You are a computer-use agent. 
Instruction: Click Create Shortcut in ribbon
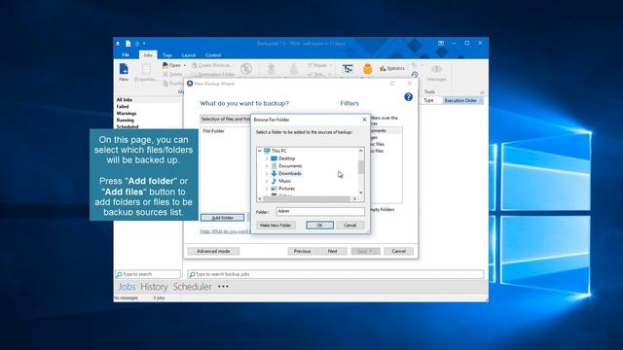coord(212,65)
